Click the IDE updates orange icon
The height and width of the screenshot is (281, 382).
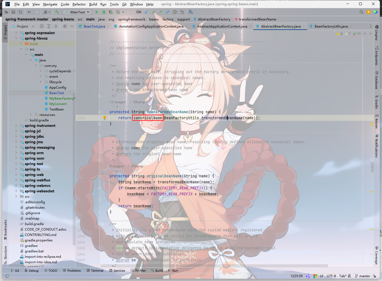click(x=369, y=12)
